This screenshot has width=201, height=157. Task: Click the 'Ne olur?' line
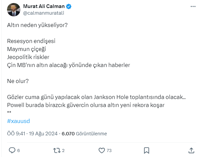(18, 81)
